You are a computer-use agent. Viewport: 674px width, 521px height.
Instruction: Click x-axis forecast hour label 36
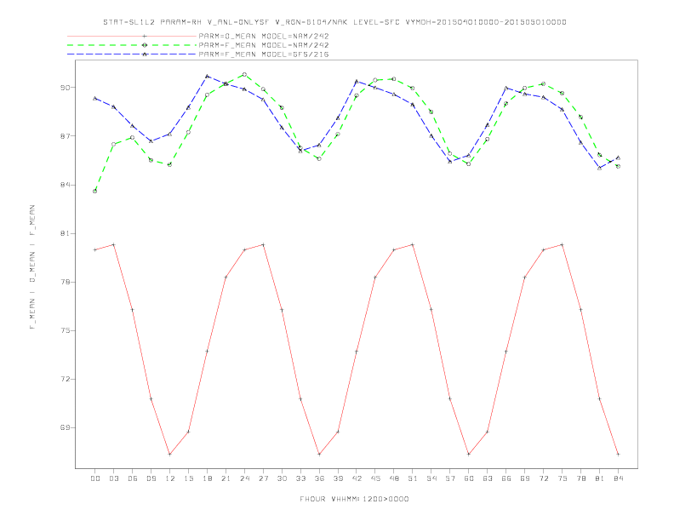point(319,478)
